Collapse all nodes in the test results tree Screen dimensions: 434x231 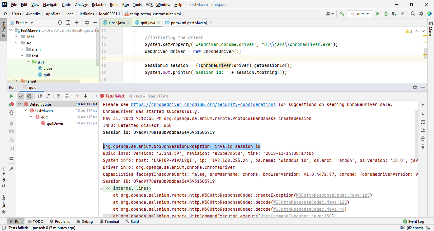(67, 96)
